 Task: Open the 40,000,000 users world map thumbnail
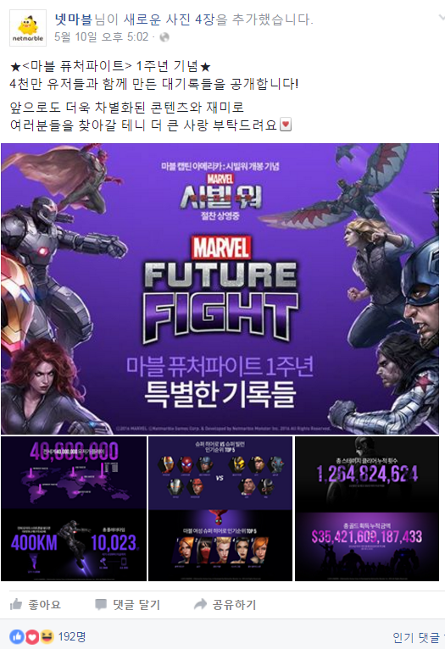(x=74, y=508)
